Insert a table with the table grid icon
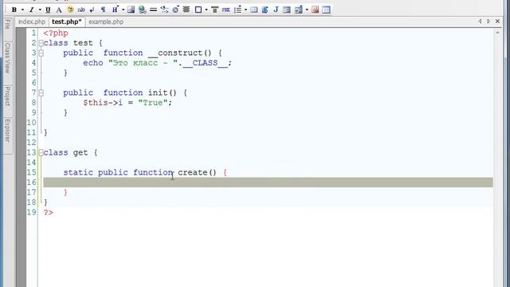Viewport: 510px width, 287px height. tap(254, 10)
